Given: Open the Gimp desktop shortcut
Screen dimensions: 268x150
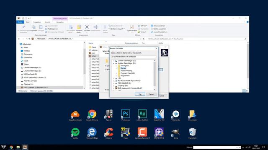Looking at the screenshot, I should [x=176, y=133].
